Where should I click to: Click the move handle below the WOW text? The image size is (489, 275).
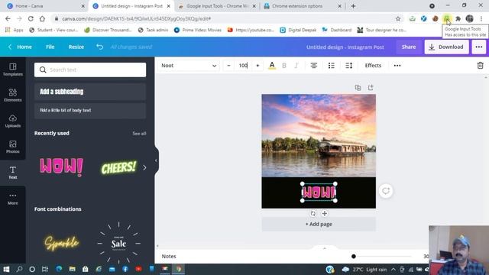coord(324,213)
